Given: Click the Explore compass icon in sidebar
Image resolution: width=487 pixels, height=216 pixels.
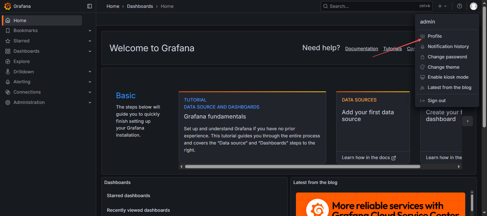Looking at the screenshot, I should [8, 62].
